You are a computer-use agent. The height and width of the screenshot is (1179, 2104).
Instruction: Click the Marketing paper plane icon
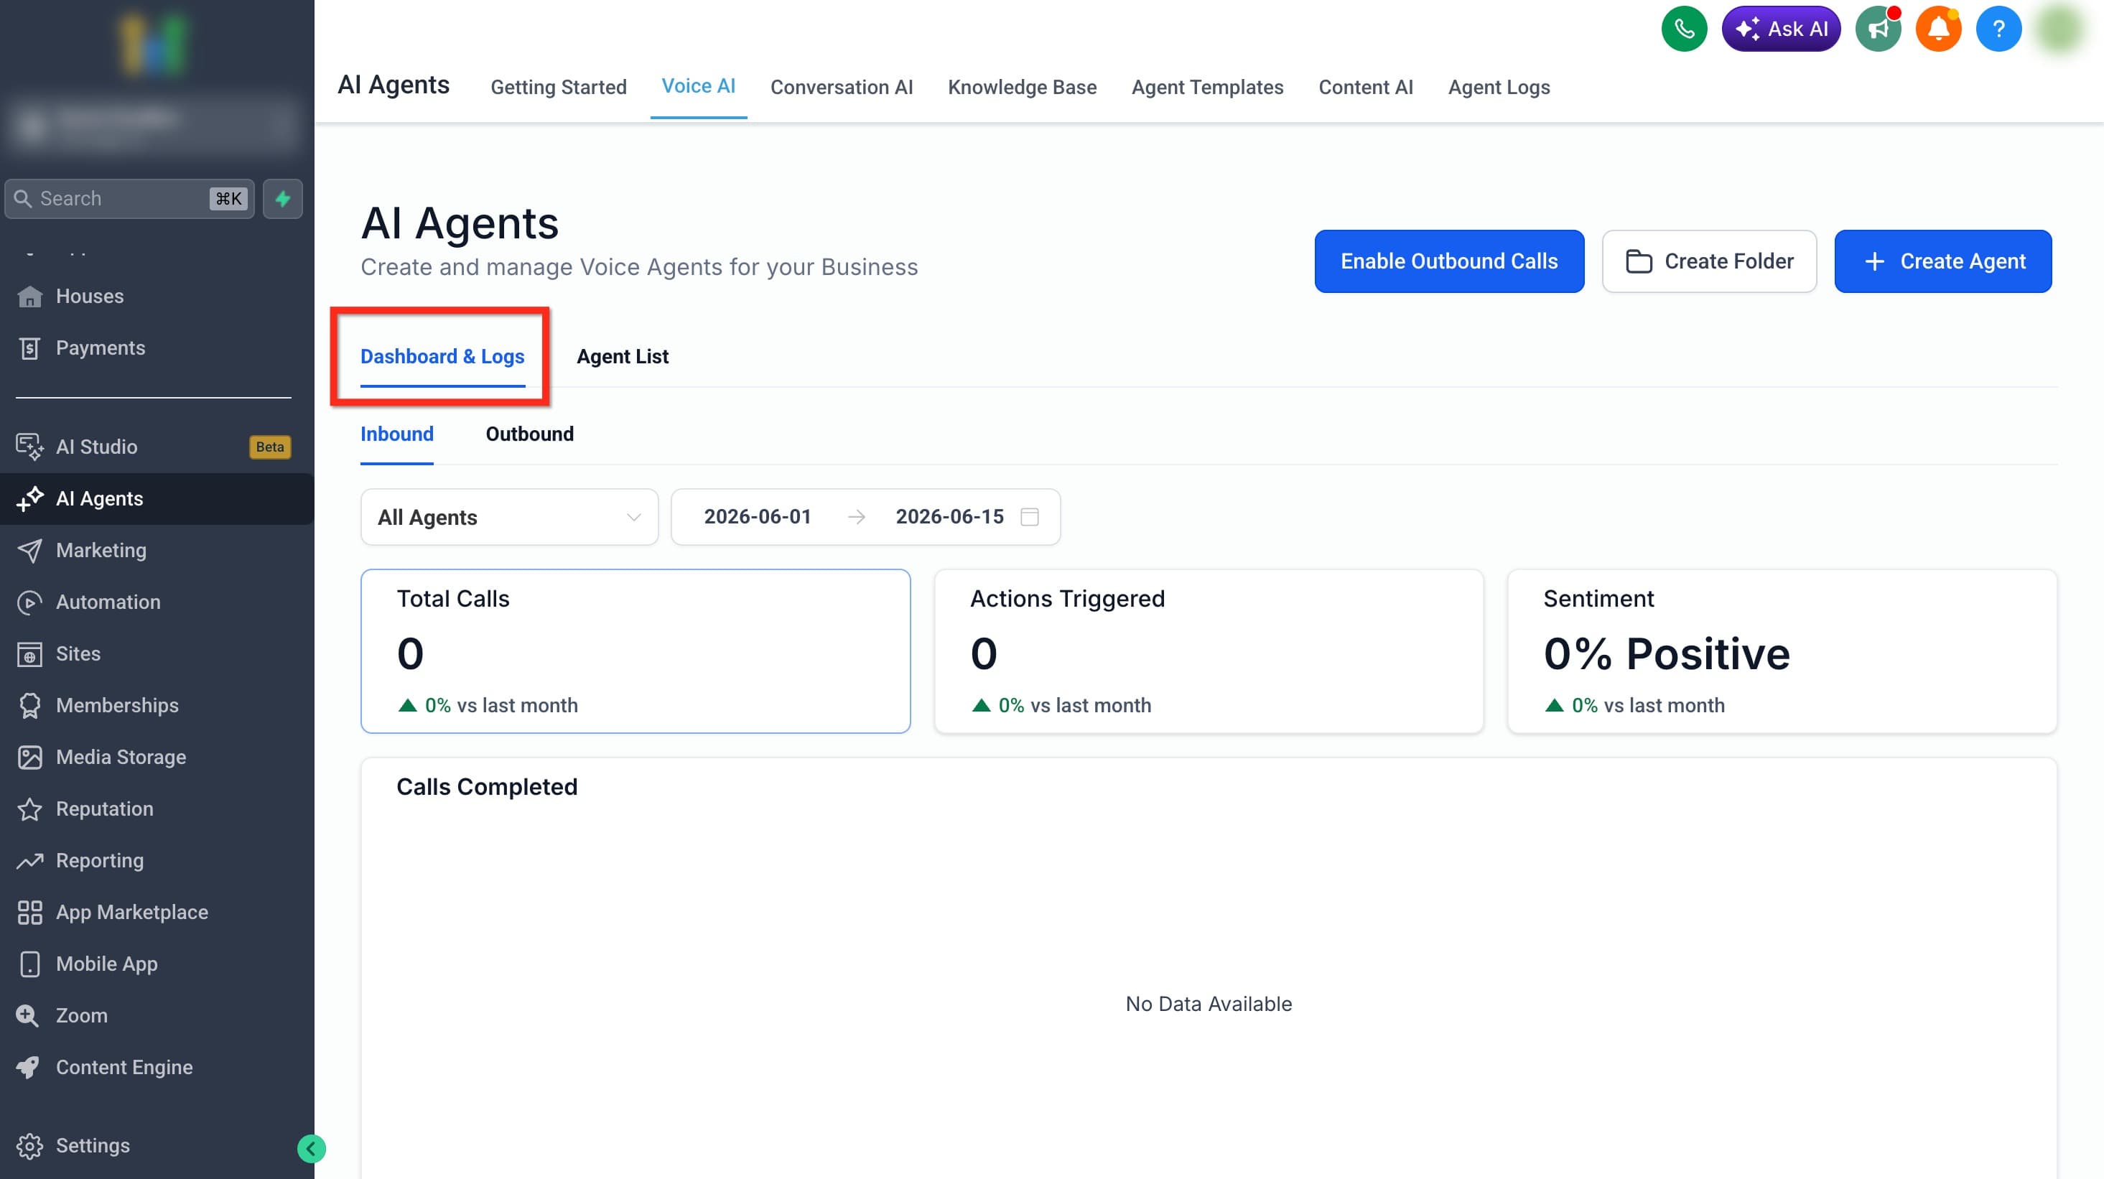(x=29, y=550)
